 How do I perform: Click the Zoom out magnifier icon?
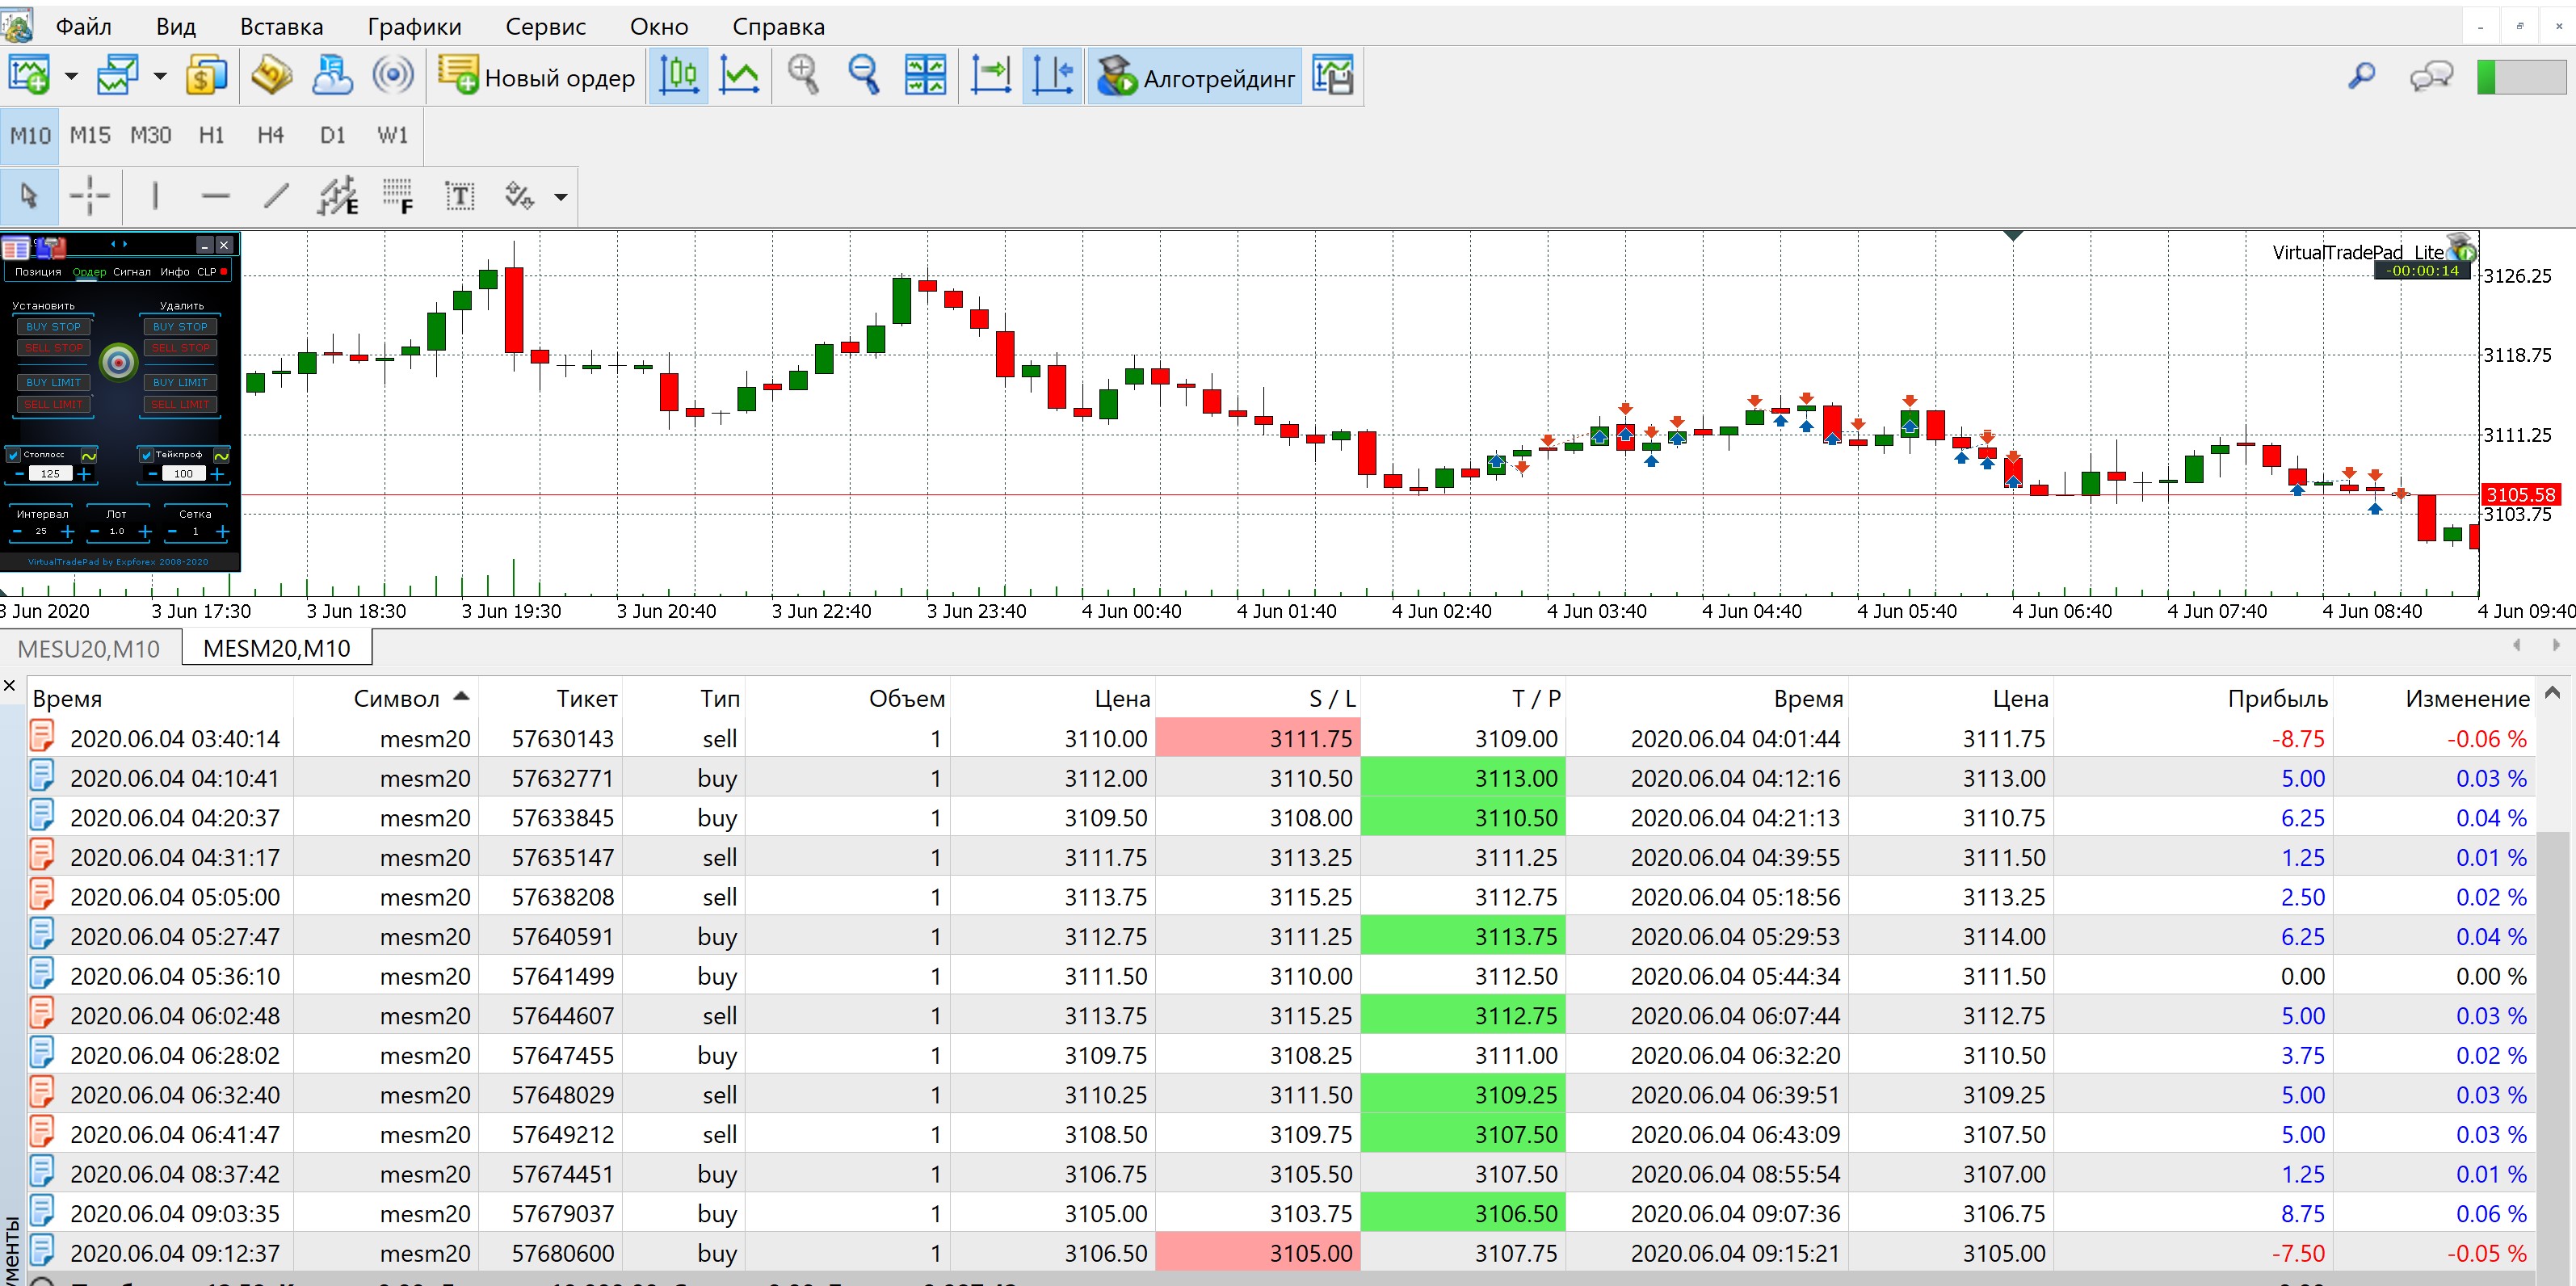click(x=863, y=76)
